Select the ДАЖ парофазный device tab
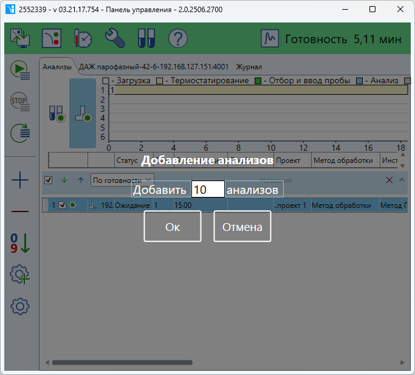This screenshot has width=415, height=375. [x=154, y=67]
